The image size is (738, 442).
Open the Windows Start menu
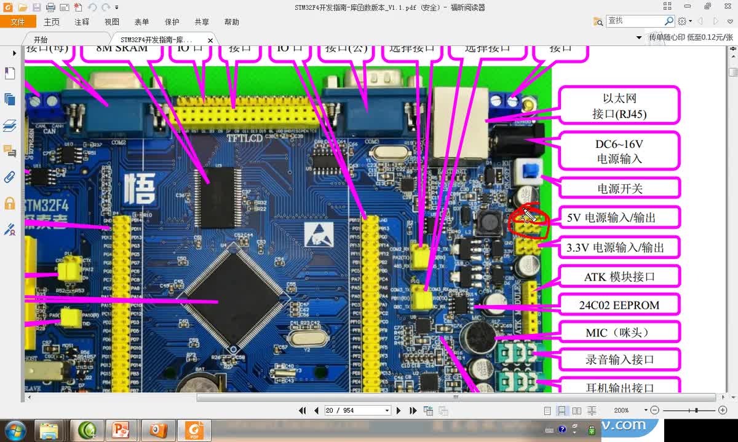(x=15, y=430)
